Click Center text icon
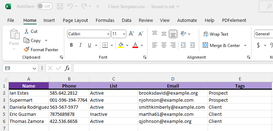The width and height of the screenshot is (273, 131). coord(164,45)
